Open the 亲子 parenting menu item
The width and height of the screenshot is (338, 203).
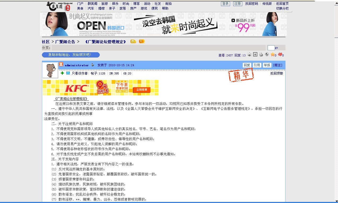click(112, 8)
